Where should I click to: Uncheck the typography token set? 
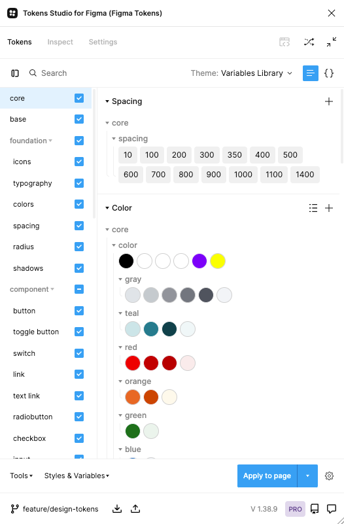click(79, 183)
